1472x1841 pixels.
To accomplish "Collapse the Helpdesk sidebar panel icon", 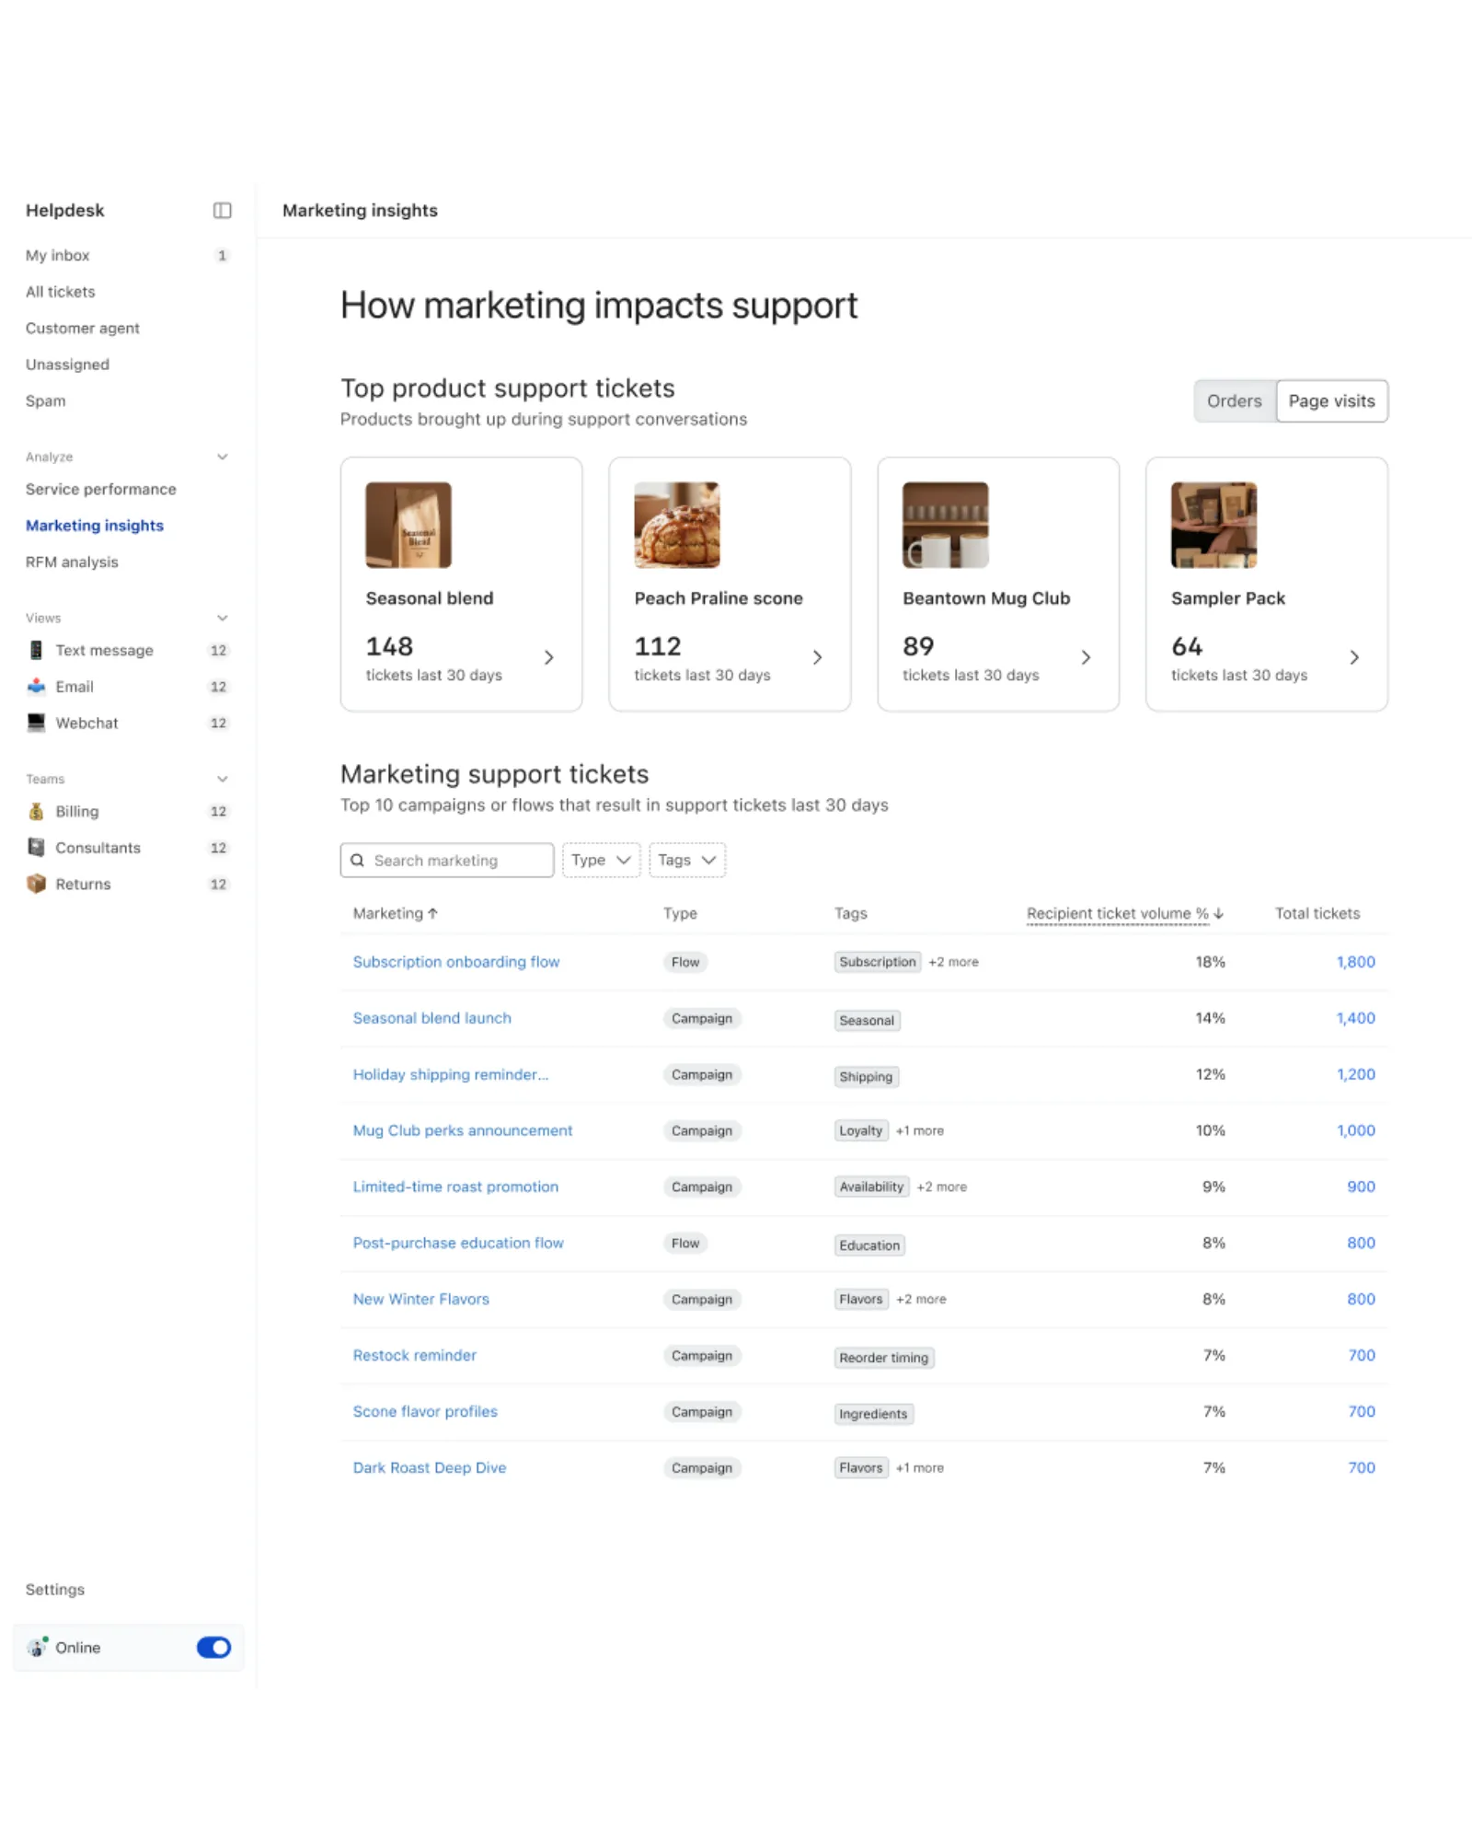I will pos(222,211).
